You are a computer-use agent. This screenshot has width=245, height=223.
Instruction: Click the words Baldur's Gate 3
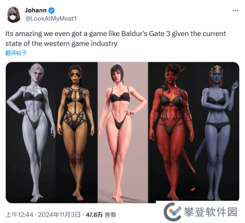coord(146,33)
